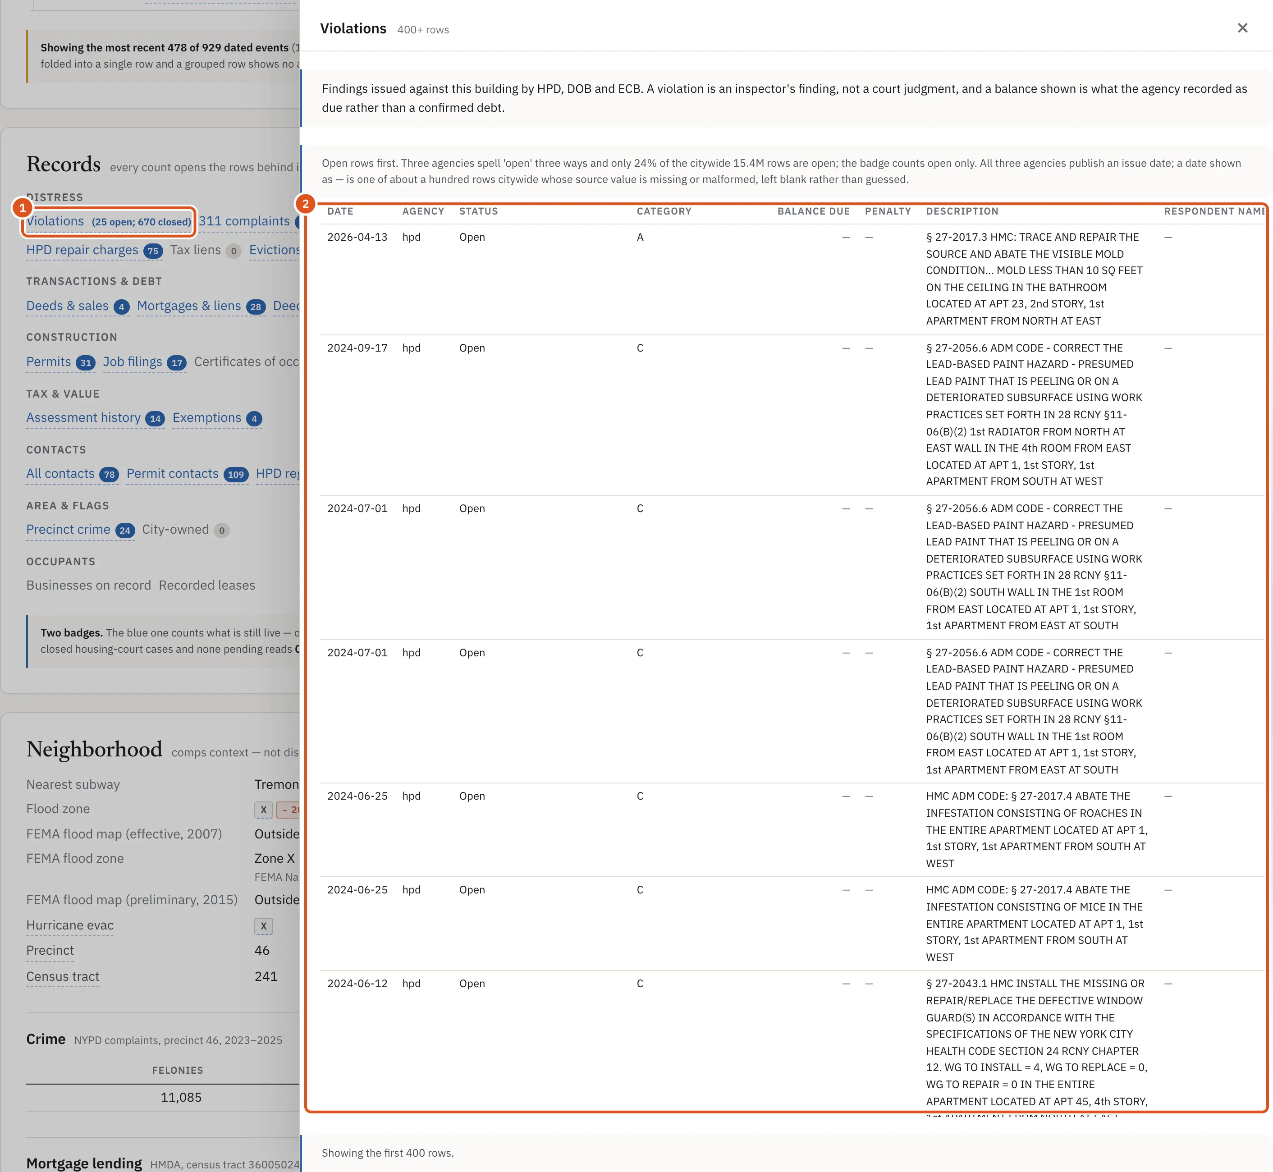Viewport: 1273px width, 1172px height.
Task: Click the Flood zone X chip
Action: coord(264,810)
